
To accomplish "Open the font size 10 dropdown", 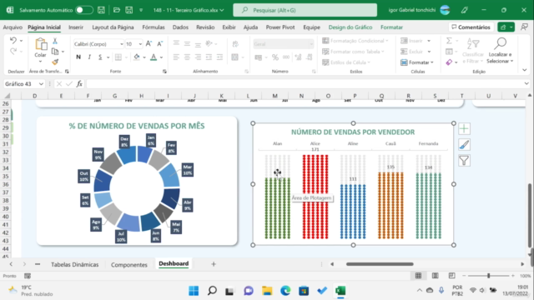I will coord(140,44).
